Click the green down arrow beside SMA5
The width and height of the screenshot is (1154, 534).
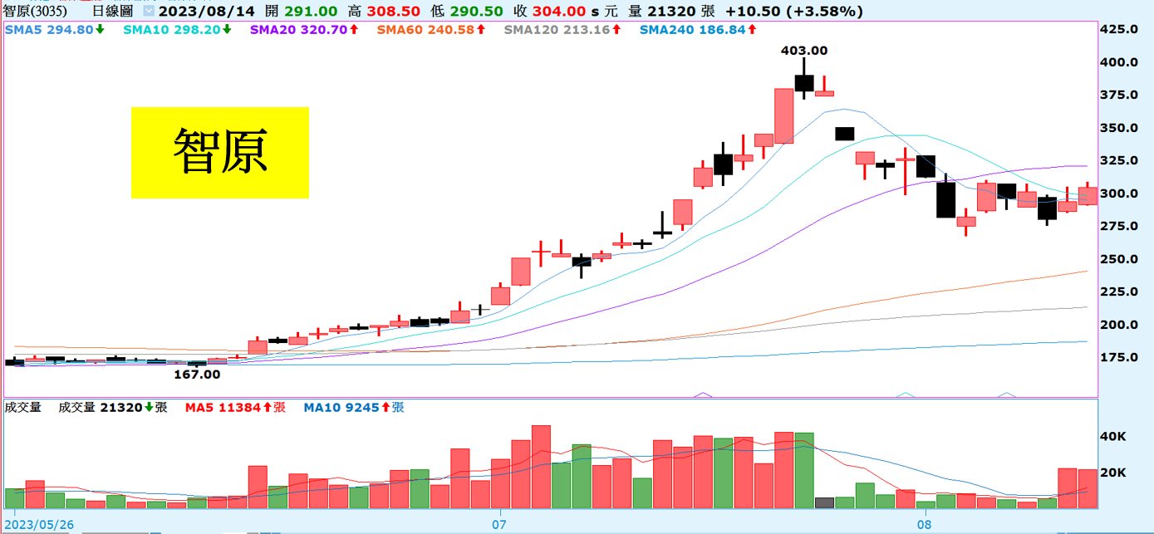(x=100, y=30)
